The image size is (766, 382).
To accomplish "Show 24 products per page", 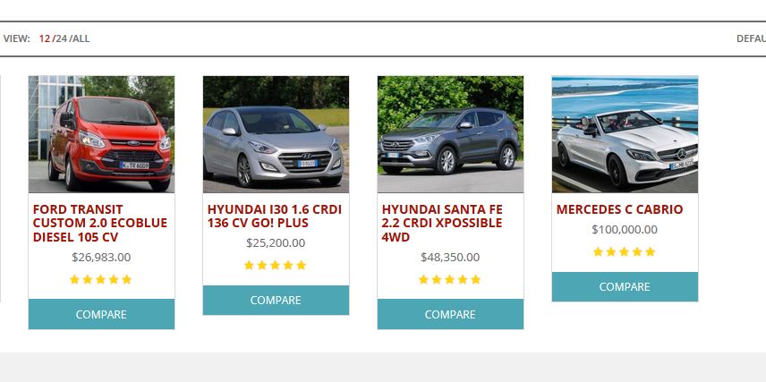I will click(x=61, y=38).
